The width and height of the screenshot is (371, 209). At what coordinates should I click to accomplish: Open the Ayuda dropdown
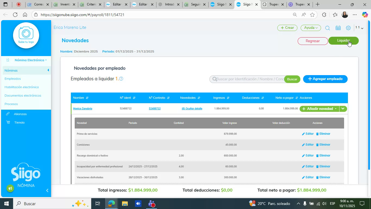click(311, 28)
